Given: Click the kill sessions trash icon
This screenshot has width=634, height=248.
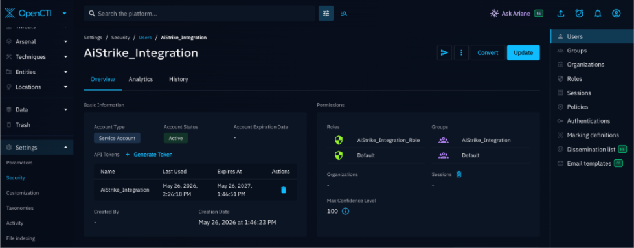Looking at the screenshot, I should 459,174.
